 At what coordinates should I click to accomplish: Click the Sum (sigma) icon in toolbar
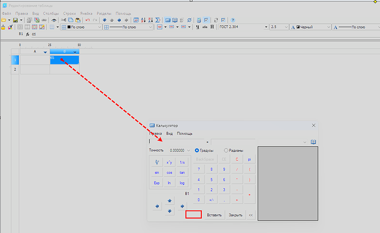[x=158, y=20]
